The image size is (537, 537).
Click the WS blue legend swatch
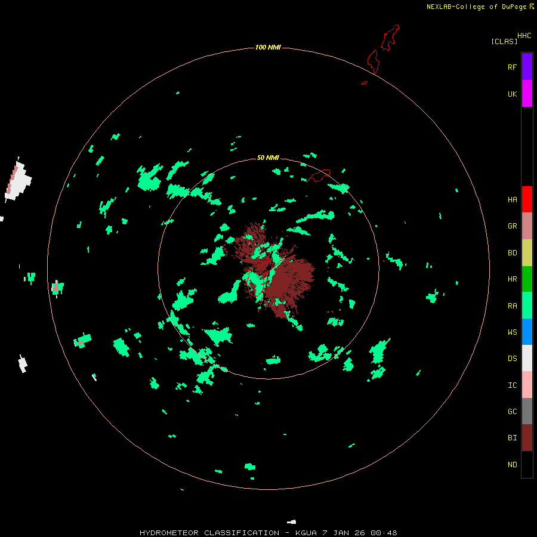[527, 332]
